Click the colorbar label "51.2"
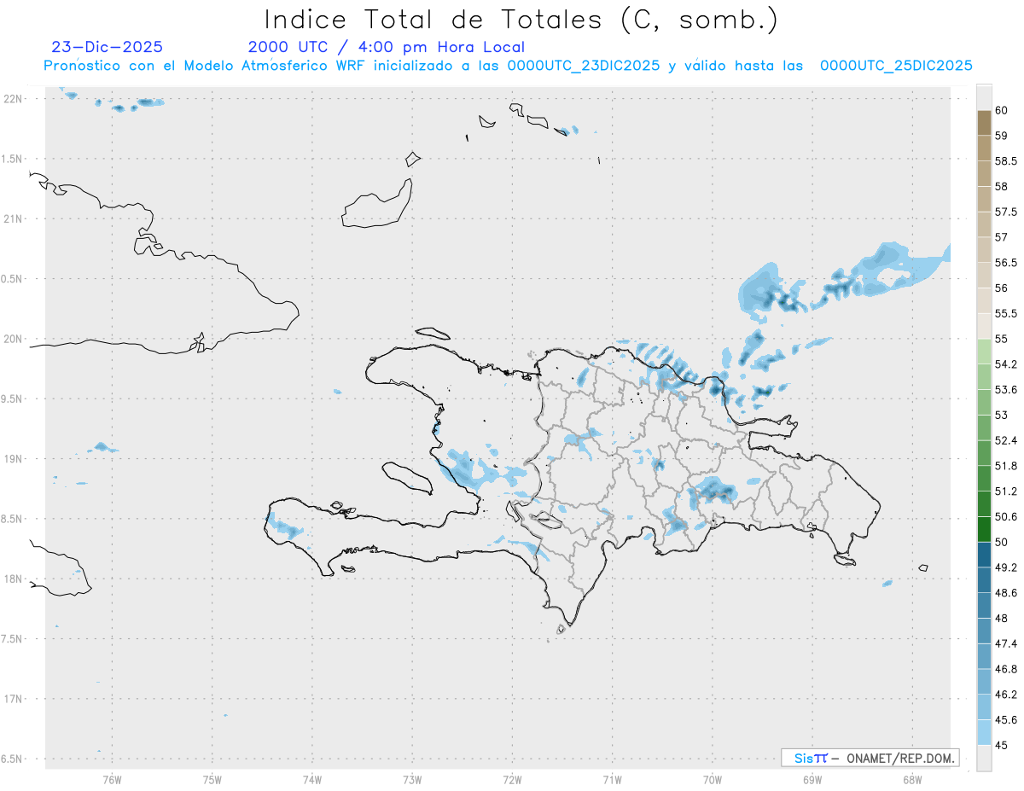The image size is (1024, 791). (1006, 491)
